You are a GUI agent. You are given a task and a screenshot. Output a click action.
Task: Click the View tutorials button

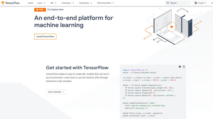(x=56, y=92)
